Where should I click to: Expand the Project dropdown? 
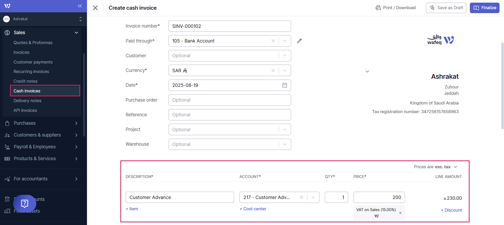tap(285, 130)
